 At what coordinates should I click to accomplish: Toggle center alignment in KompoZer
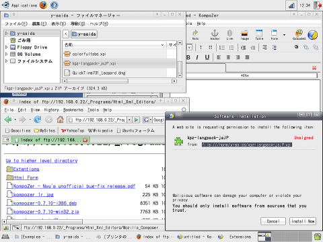[x=228, y=57]
